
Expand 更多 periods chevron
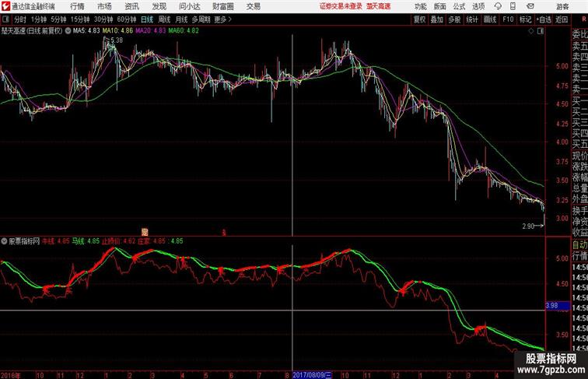tap(230, 19)
